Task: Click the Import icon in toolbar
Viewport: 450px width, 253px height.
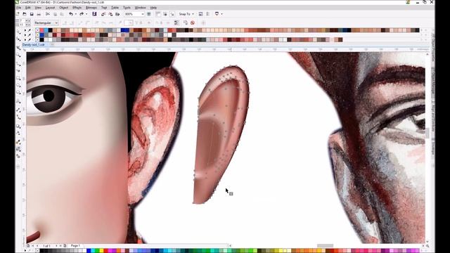Action: [x=103, y=14]
